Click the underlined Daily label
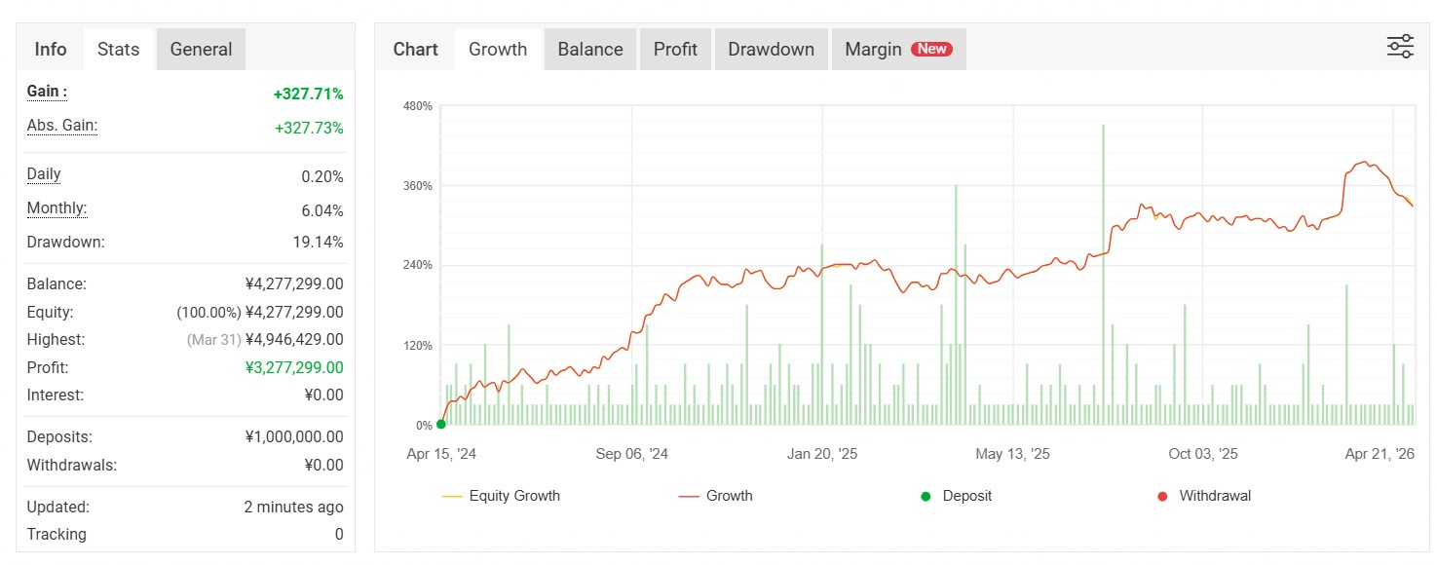The image size is (1437, 565). click(44, 174)
